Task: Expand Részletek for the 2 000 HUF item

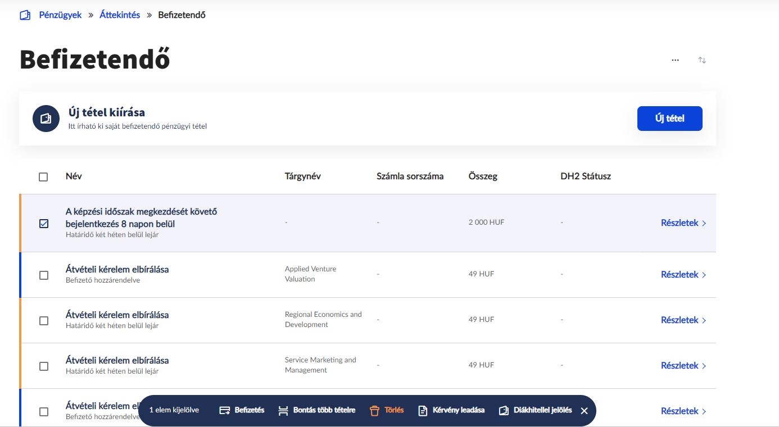Action: (683, 223)
